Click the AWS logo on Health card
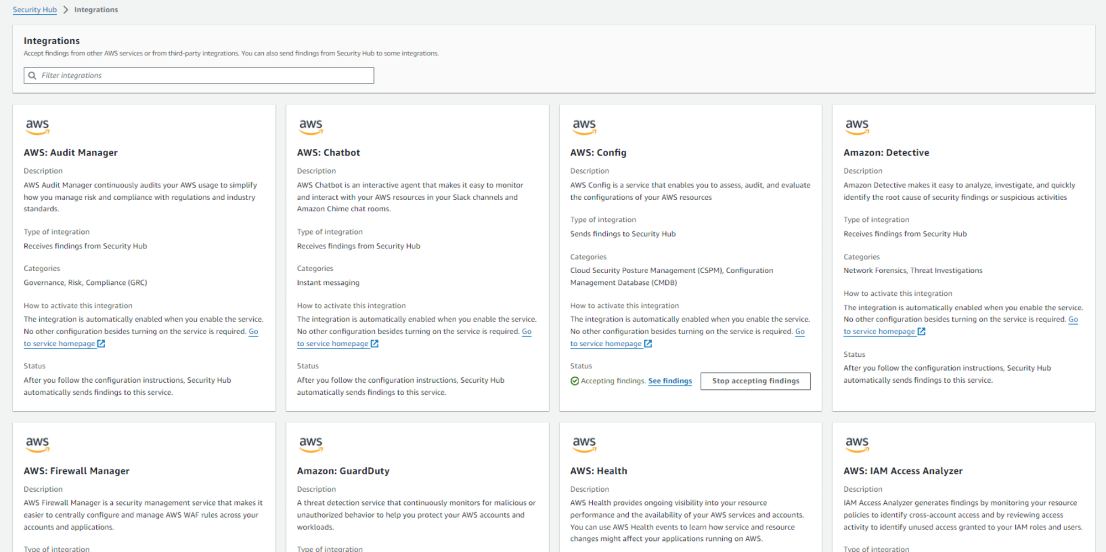Viewport: 1106px width, 552px height. tap(584, 445)
